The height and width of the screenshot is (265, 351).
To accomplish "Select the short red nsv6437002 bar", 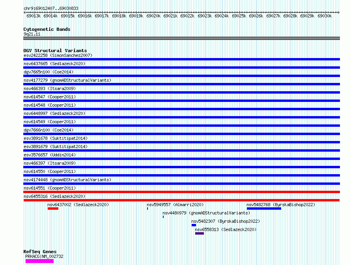I will 53,209.
